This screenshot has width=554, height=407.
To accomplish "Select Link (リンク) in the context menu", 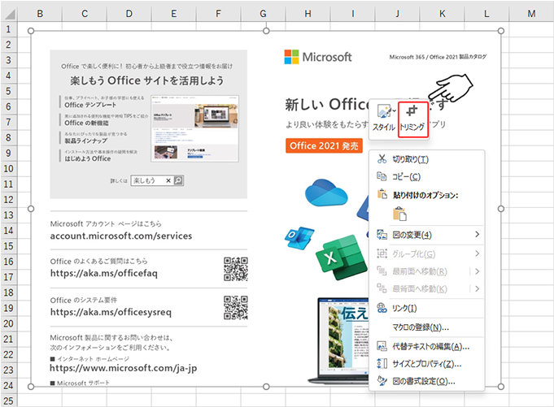I will [426, 308].
